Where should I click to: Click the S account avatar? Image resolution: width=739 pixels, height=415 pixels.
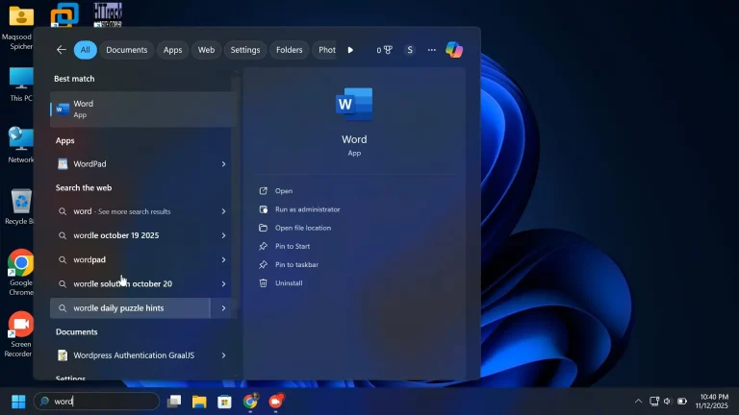[410, 50]
